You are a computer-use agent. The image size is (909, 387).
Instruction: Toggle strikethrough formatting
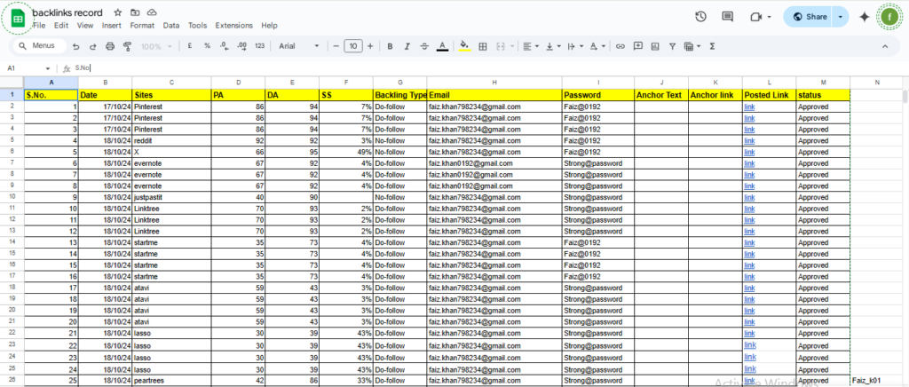(x=424, y=46)
